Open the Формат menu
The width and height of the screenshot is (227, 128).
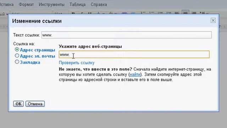(26, 5)
